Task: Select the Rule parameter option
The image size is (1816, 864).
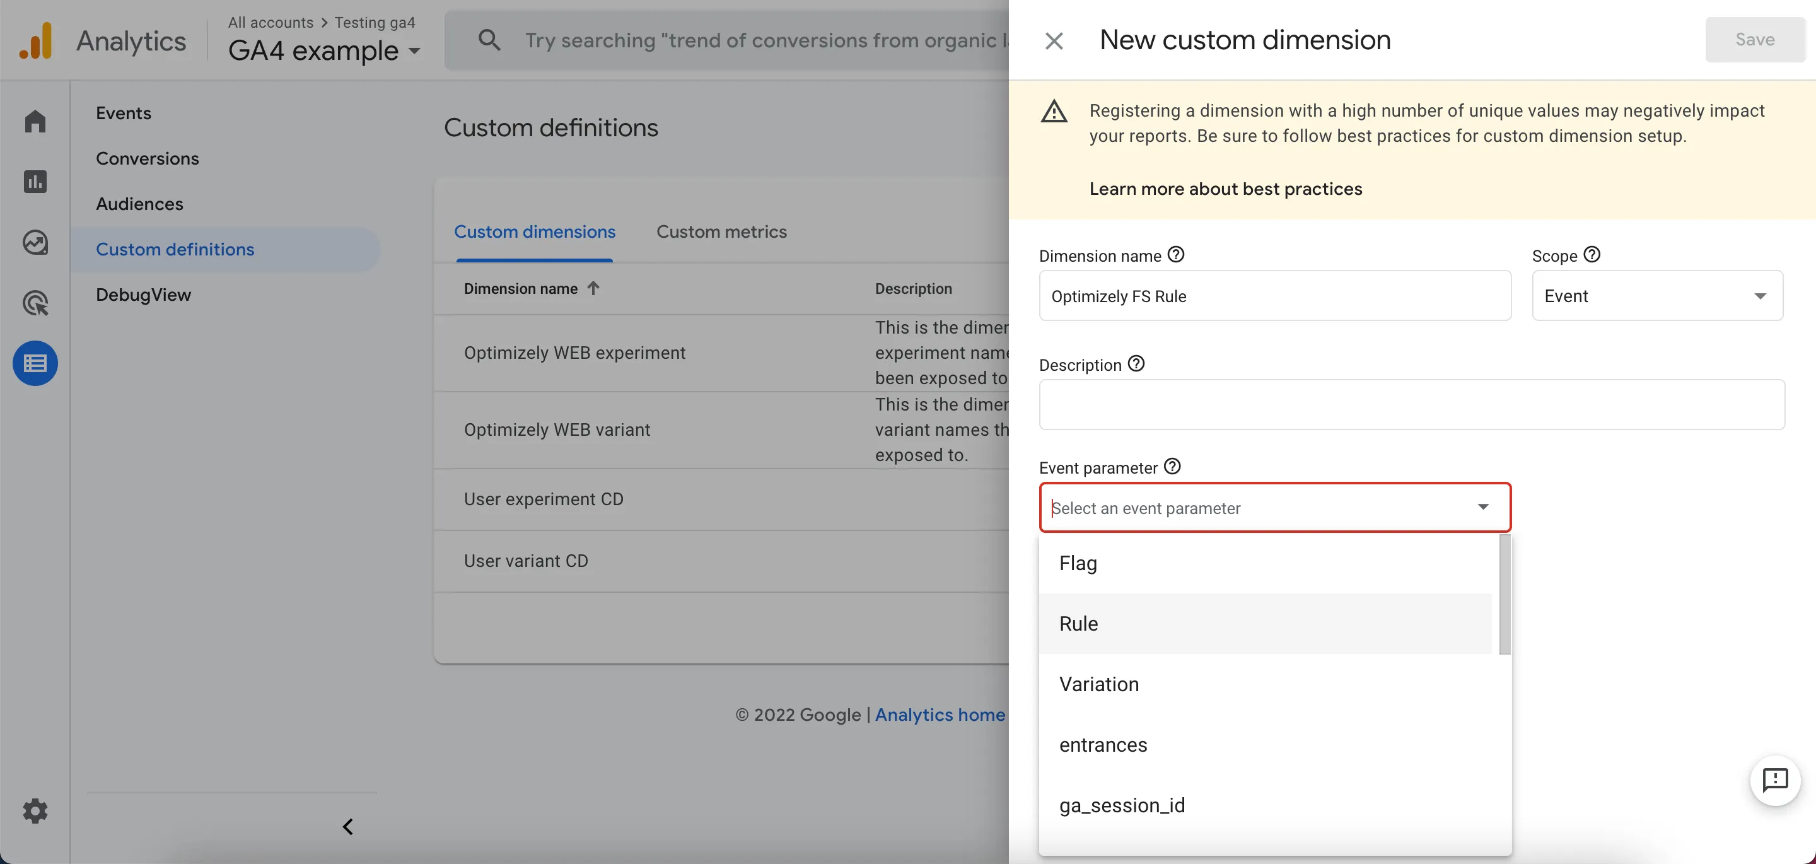Action: [x=1266, y=624]
